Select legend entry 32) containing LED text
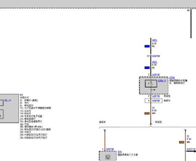Viewport: 196px width, 161px height. coord(35,130)
